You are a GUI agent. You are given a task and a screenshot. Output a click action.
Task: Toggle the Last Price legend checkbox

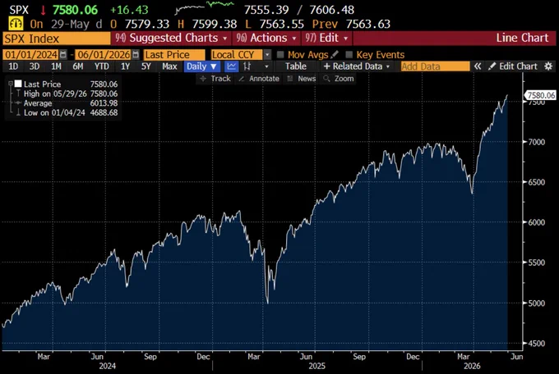pos(18,84)
